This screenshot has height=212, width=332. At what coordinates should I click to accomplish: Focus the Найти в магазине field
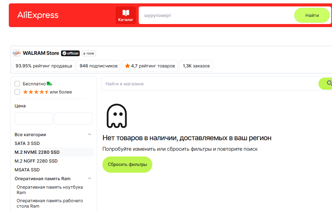click(x=210, y=84)
